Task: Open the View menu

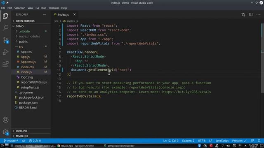Action: [30, 8]
